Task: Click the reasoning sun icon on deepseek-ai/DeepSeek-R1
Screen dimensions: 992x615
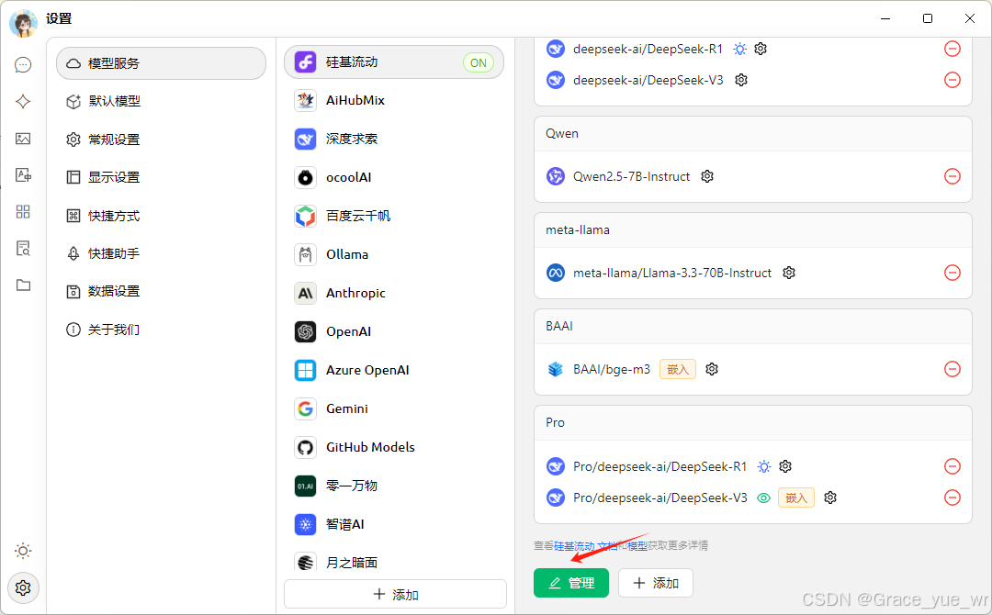Action: [x=739, y=49]
